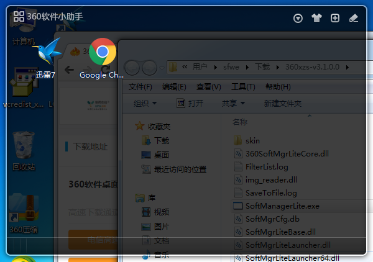Click the 打开 toolbar button
The image size is (373, 262).
pyautogui.click(x=190, y=103)
